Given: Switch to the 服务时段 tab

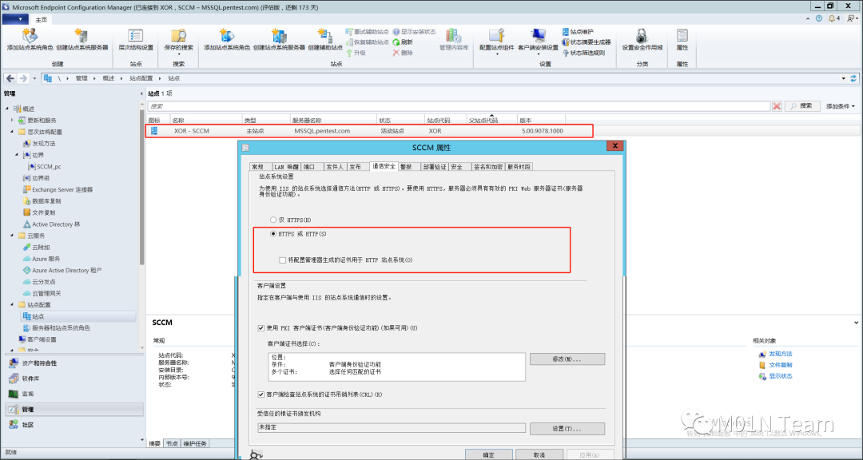Looking at the screenshot, I should pyautogui.click(x=519, y=167).
